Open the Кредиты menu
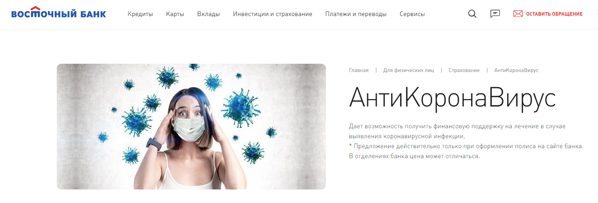The height and width of the screenshot is (203, 598). (x=140, y=14)
